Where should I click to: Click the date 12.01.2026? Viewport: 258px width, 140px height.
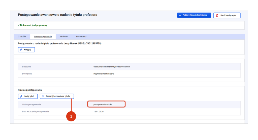(x=98, y=111)
